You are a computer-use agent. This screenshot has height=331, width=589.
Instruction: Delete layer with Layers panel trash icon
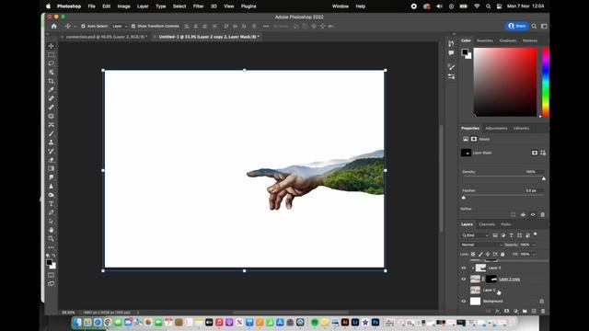pyautogui.click(x=543, y=311)
